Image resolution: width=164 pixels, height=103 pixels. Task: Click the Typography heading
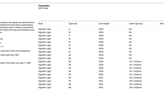click(44, 6)
